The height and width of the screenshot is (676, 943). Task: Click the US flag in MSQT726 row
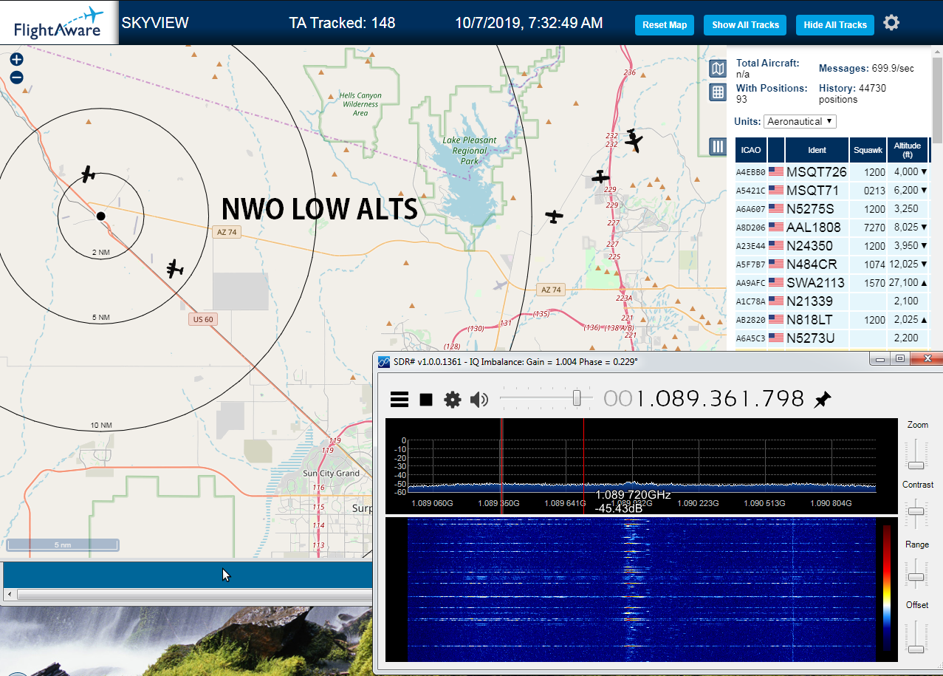776,171
